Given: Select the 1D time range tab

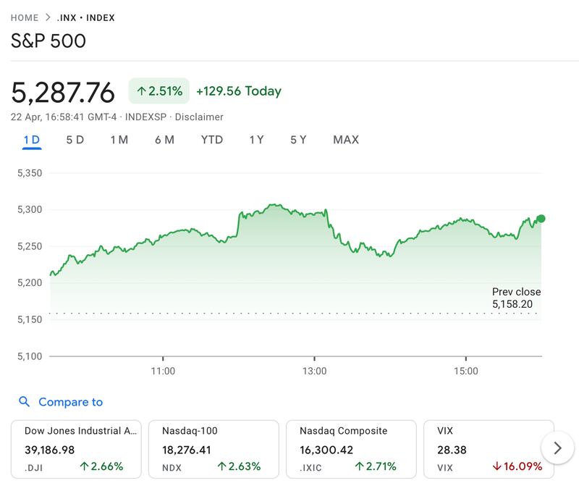Looking at the screenshot, I should pos(32,140).
